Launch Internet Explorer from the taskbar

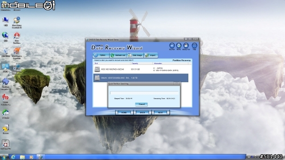13,157
